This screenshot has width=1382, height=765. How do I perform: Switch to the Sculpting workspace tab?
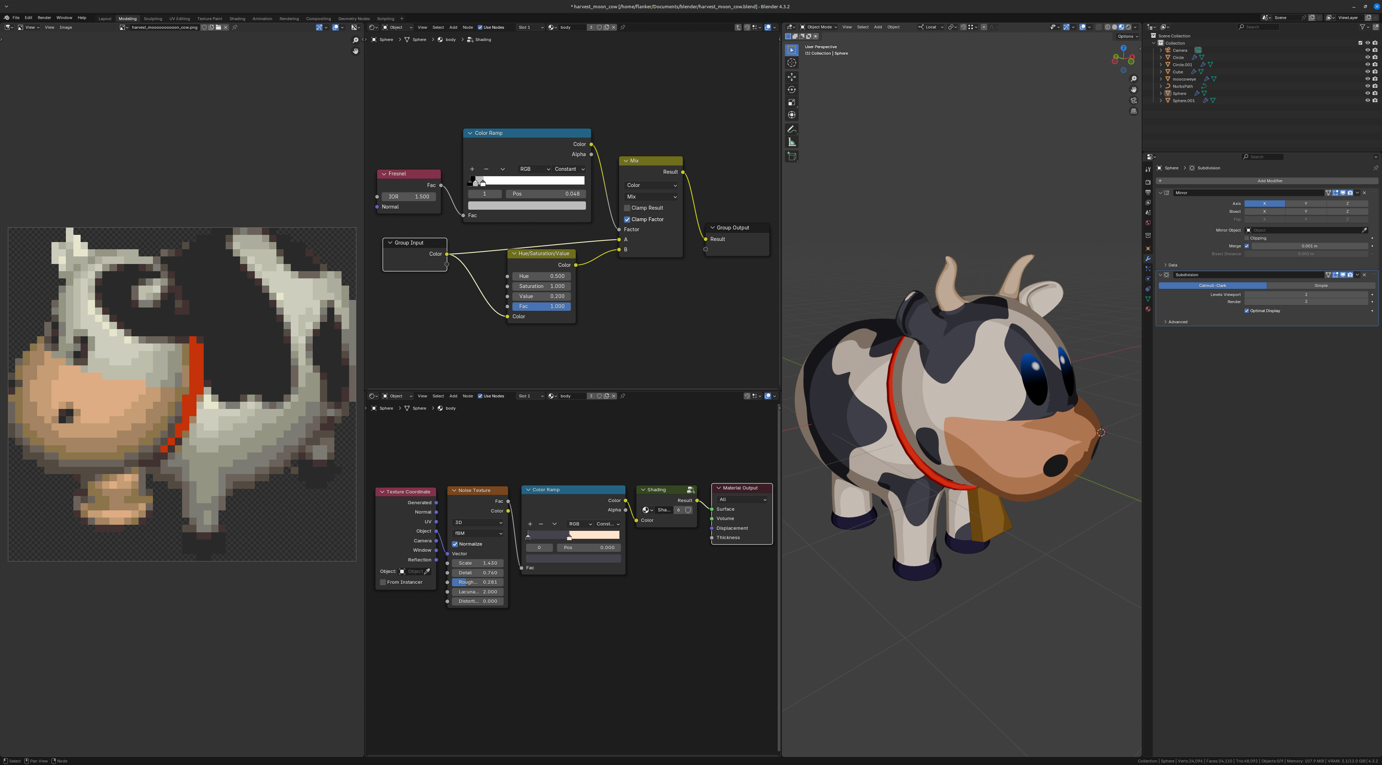click(x=153, y=18)
